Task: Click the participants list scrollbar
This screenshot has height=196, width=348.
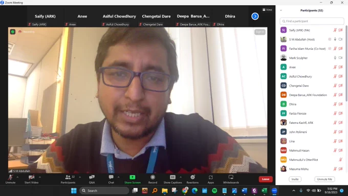Action: [346, 63]
